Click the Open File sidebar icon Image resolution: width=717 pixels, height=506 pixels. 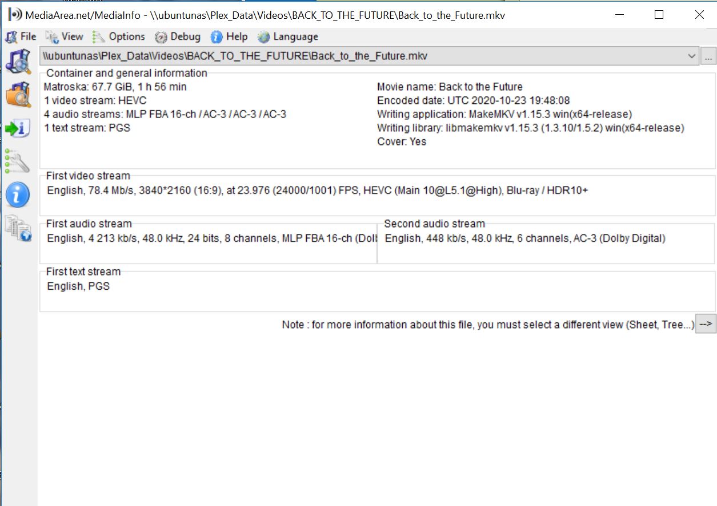pyautogui.click(x=18, y=62)
